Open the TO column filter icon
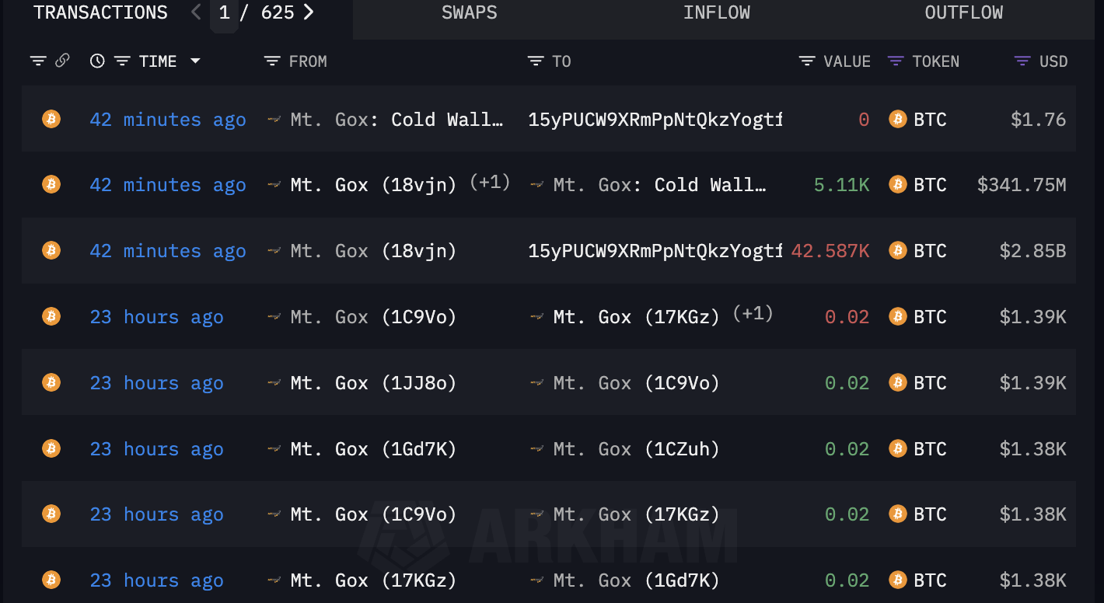Screen dimensions: 1104x603 click(535, 61)
